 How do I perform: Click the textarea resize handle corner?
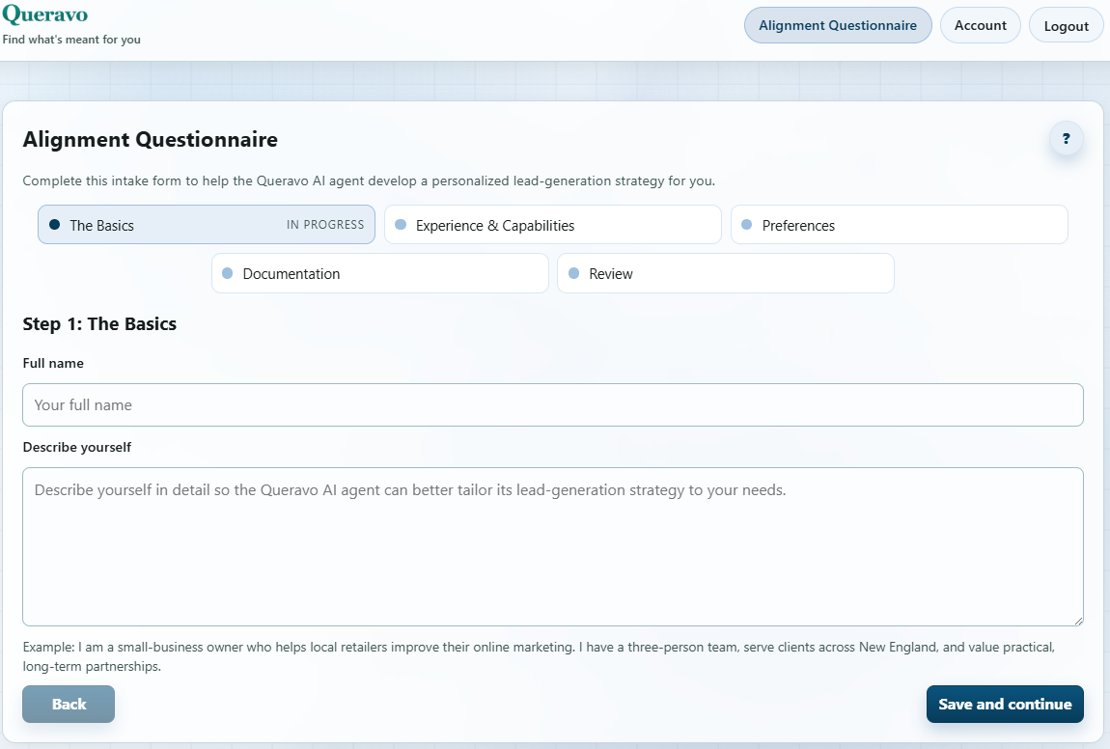1077,621
